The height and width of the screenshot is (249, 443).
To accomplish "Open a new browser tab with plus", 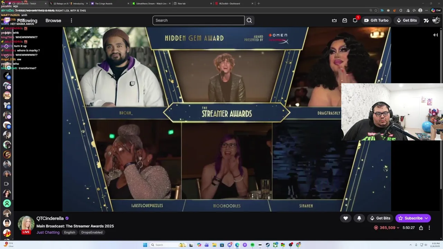I will 259,3.
